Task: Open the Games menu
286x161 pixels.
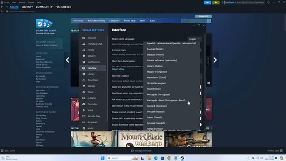Action: [x=31, y=3]
